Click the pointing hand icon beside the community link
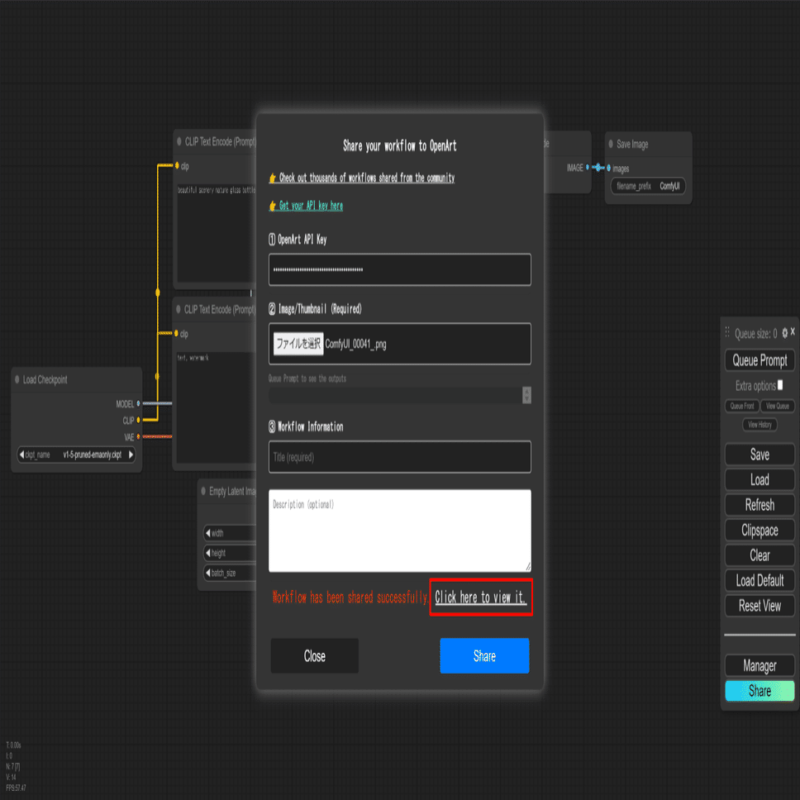Image resolution: width=800 pixels, height=800 pixels. 273,178
